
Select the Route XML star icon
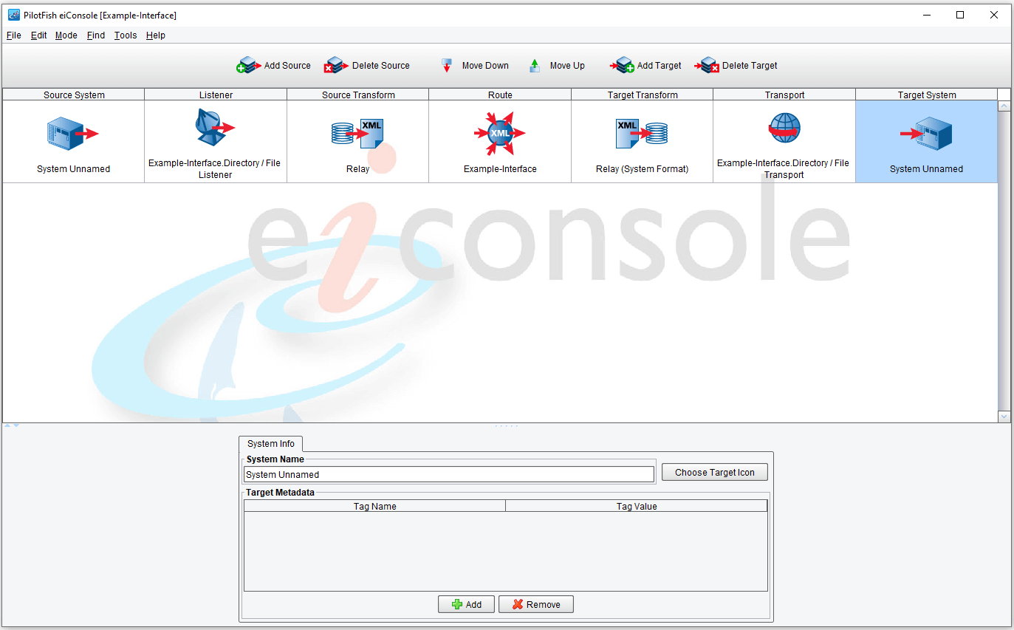click(500, 134)
